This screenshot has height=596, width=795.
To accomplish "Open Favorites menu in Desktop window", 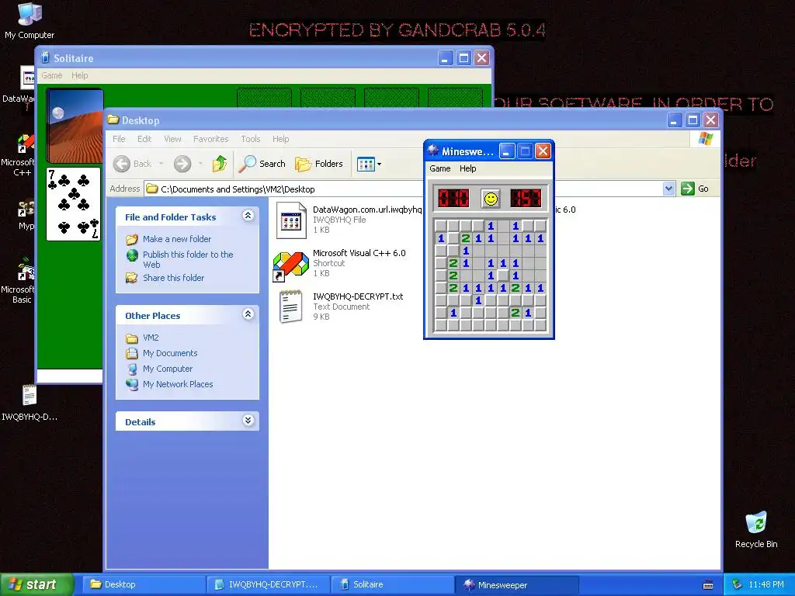I will [210, 139].
